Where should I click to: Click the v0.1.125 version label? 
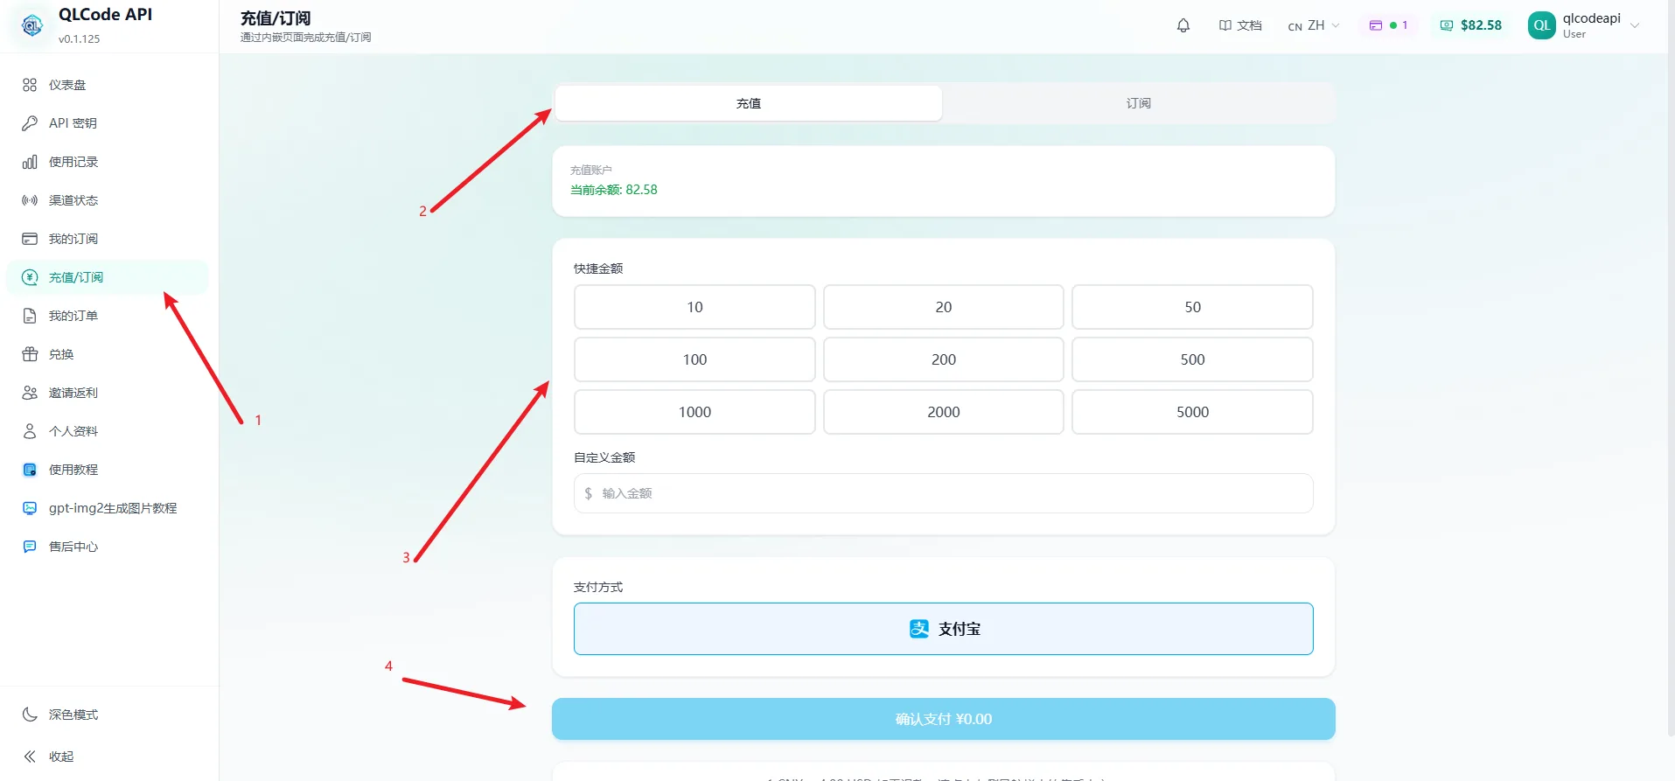click(80, 39)
